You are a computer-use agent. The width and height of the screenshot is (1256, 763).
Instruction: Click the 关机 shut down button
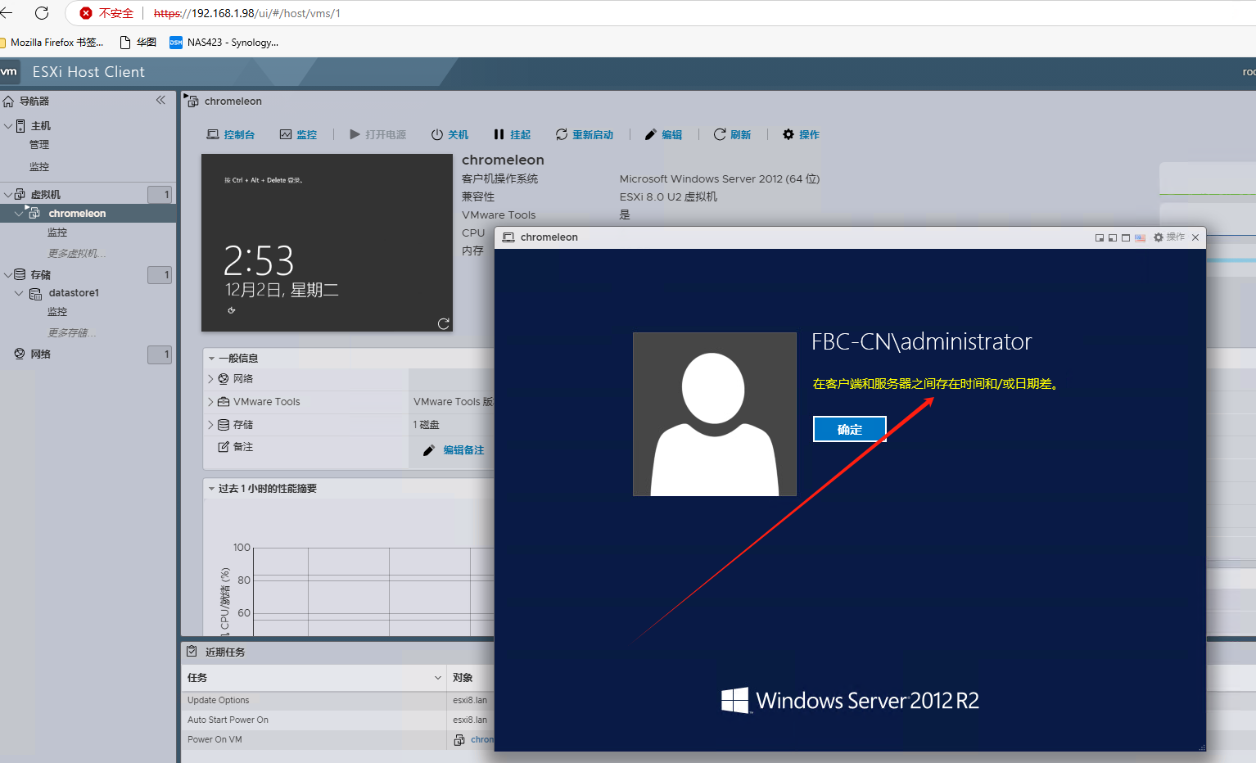pyautogui.click(x=450, y=134)
